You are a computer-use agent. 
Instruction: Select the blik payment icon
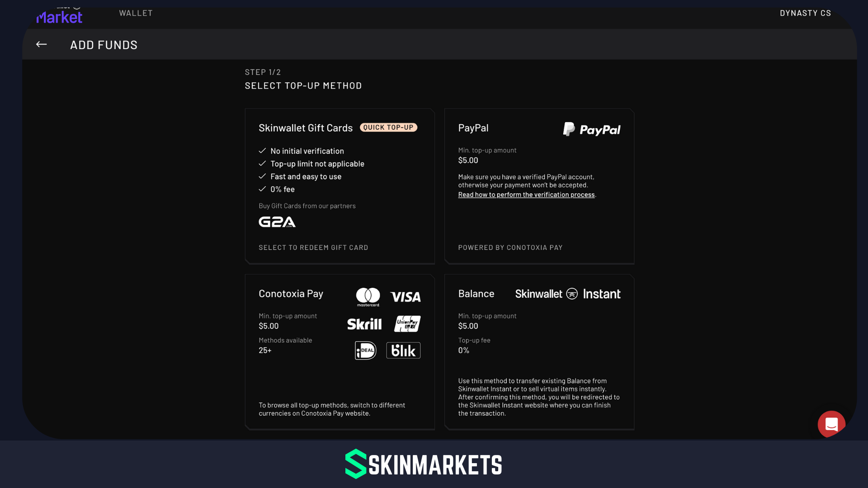coord(403,350)
